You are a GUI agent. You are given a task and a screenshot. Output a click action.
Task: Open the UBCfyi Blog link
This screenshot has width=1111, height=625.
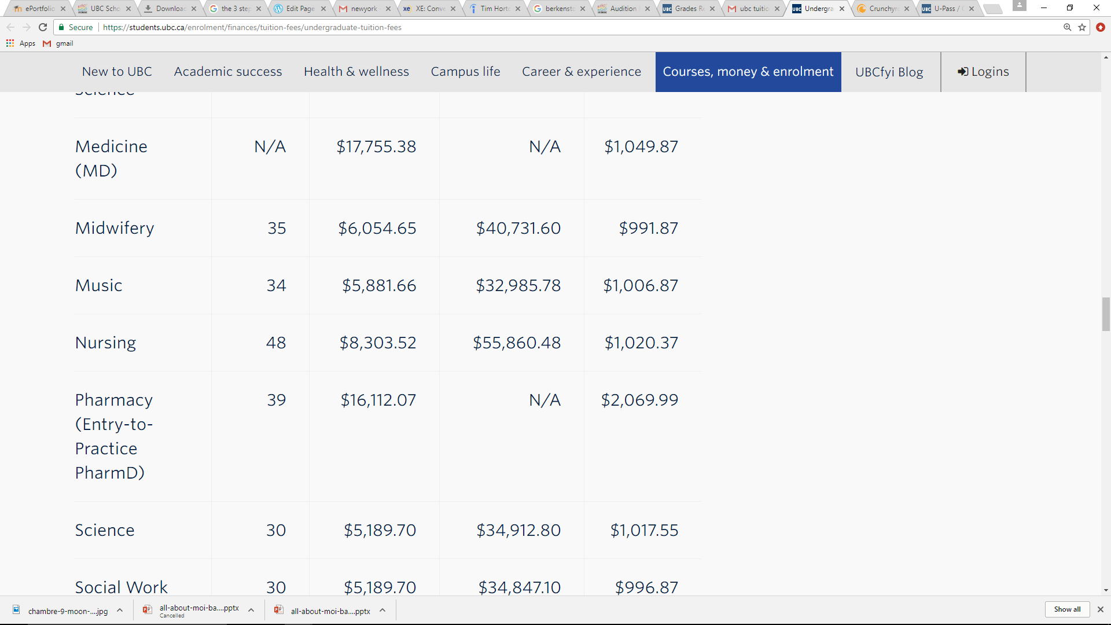[889, 72]
